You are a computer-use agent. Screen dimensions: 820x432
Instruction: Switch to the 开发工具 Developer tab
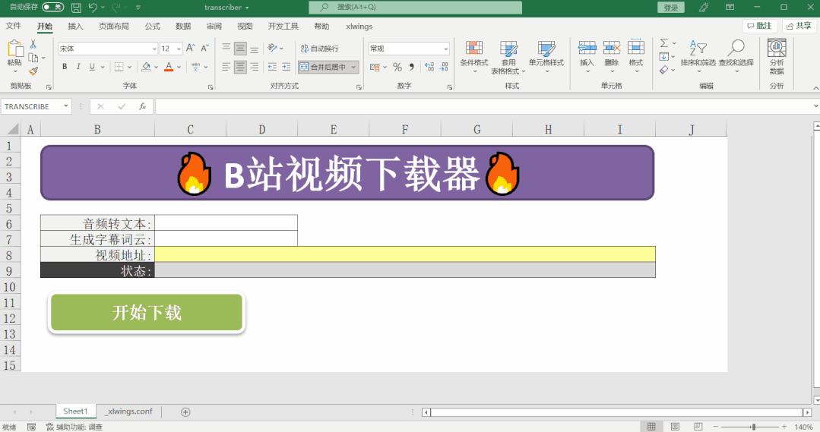pos(283,26)
